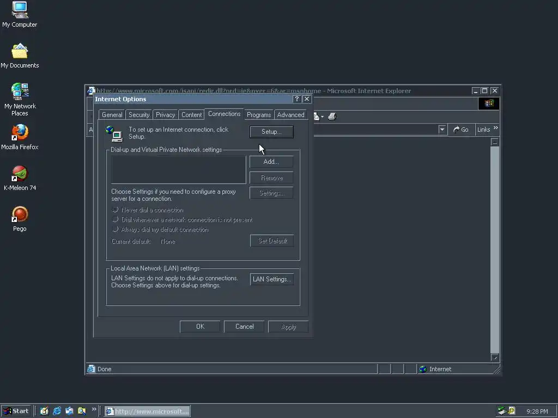Image resolution: width=558 pixels, height=418 pixels.
Task: Open LAN Settings...
Action: click(272, 279)
